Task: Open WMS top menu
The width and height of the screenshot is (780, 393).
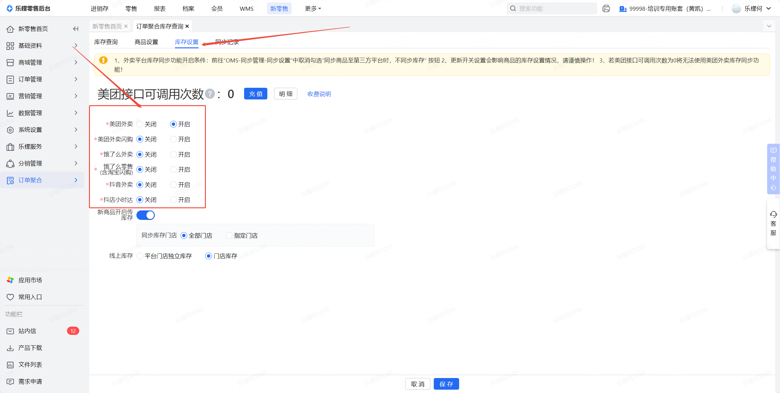Action: (x=247, y=9)
